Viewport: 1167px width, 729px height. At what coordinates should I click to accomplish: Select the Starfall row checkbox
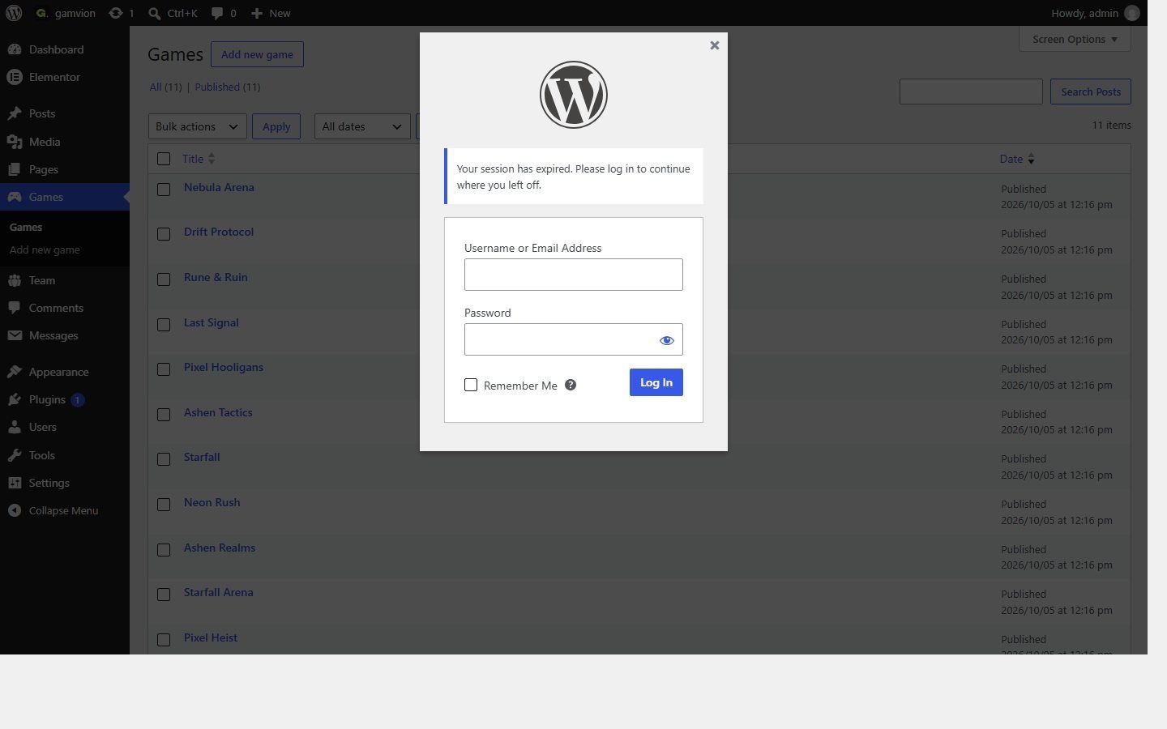pos(164,458)
